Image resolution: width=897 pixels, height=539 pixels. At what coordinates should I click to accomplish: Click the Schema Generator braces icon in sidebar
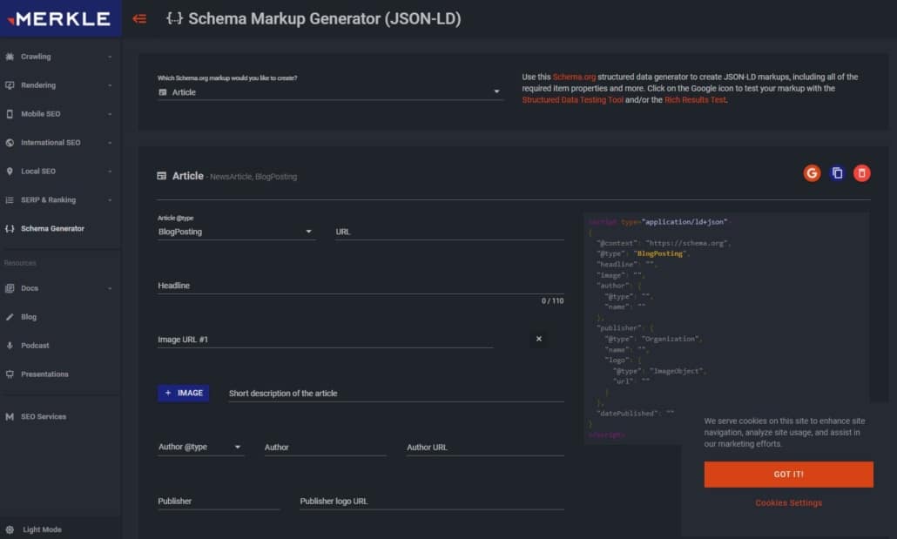[10, 228]
